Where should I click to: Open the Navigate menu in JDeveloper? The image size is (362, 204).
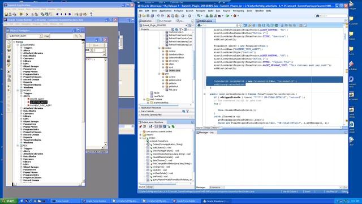pyautogui.click(x=200, y=11)
